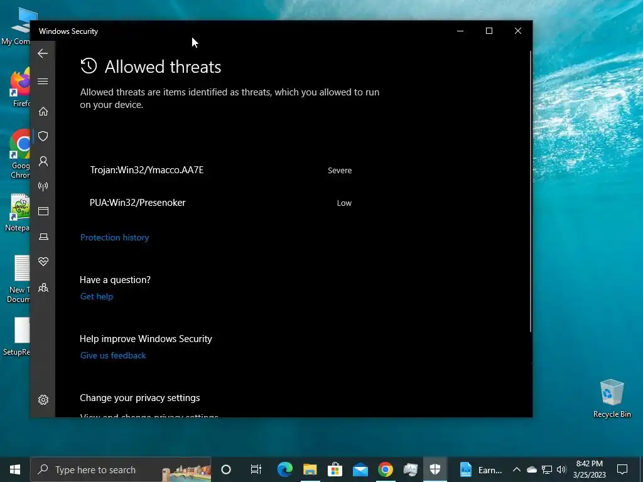Maximize the Windows Security window
Image resolution: width=643 pixels, height=482 pixels.
coord(489,31)
